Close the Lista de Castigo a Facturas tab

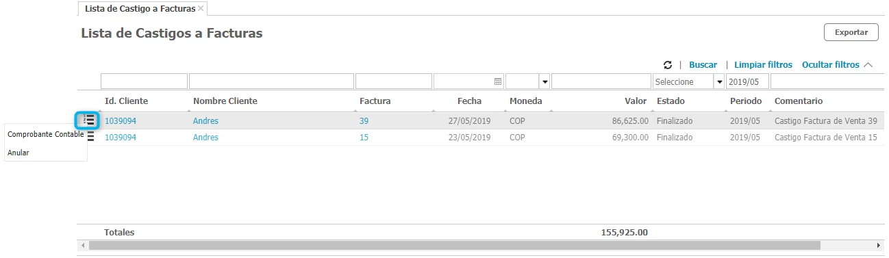tap(201, 8)
